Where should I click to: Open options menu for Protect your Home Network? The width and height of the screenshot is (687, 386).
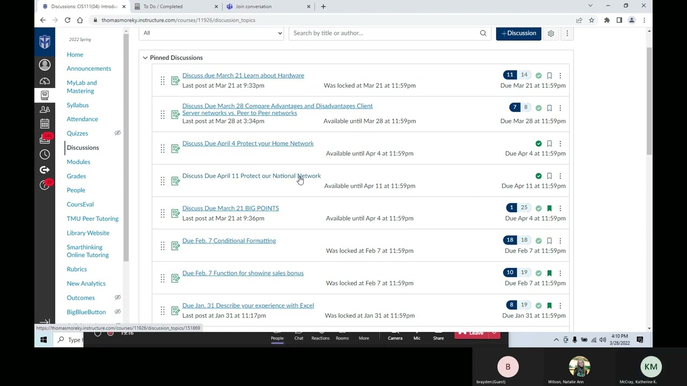click(x=560, y=144)
